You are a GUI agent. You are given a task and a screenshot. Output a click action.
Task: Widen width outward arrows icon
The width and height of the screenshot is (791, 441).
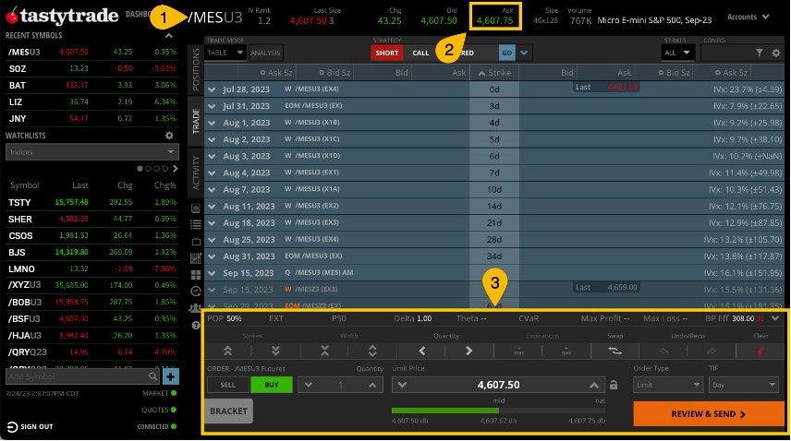[372, 351]
